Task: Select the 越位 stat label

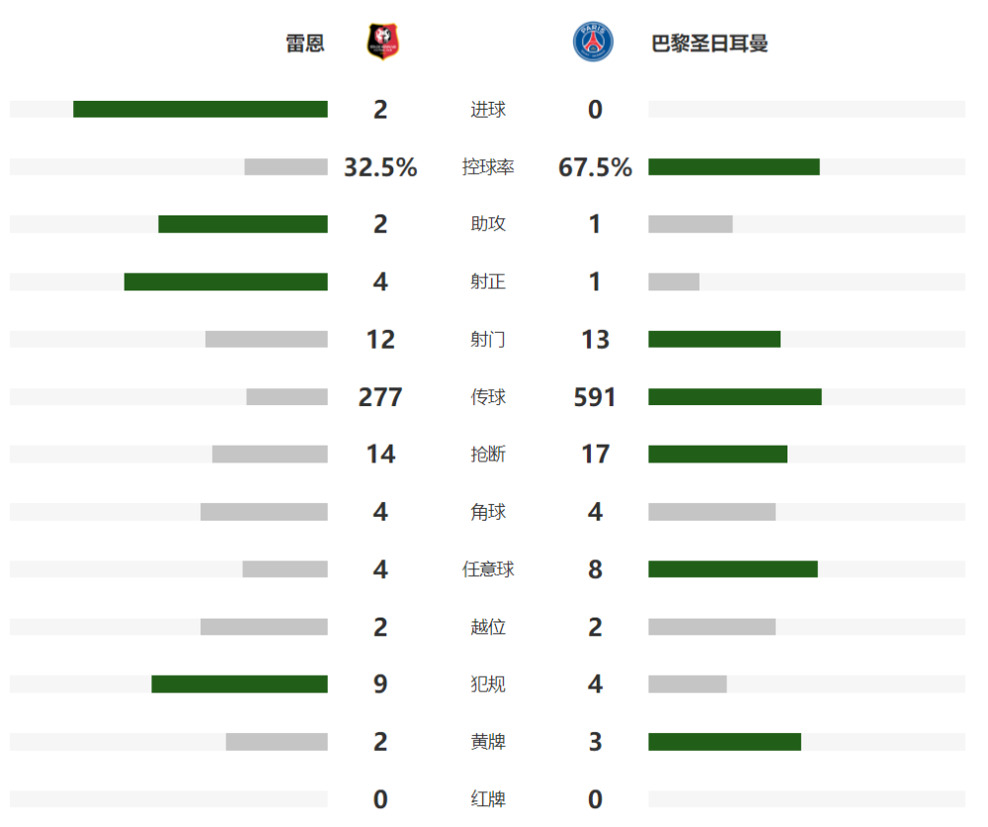Action: tap(488, 627)
